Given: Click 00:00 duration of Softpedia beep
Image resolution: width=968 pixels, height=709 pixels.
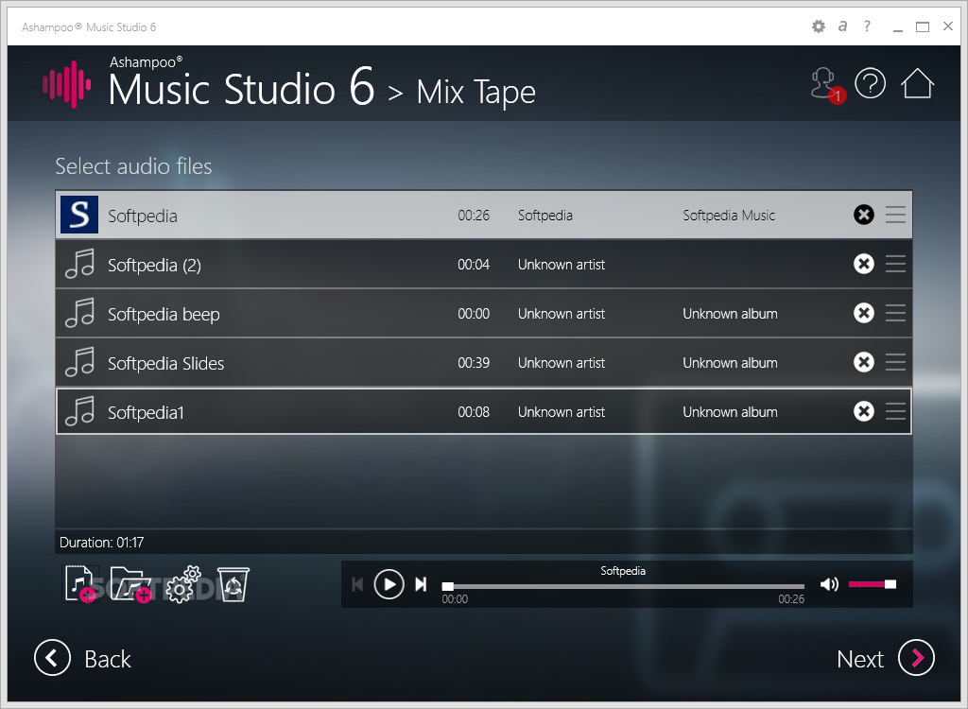Looking at the screenshot, I should tap(474, 314).
